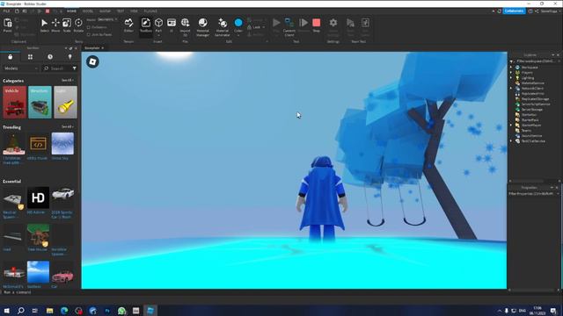Select the Select tool in the ribbon
The height and width of the screenshot is (316, 563).
pyautogui.click(x=44, y=25)
